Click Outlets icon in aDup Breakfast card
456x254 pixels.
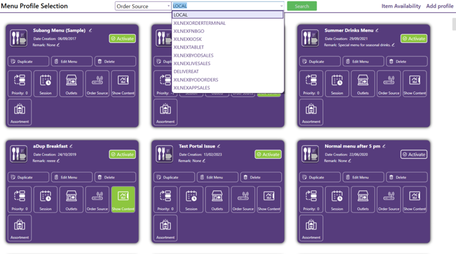(x=71, y=200)
